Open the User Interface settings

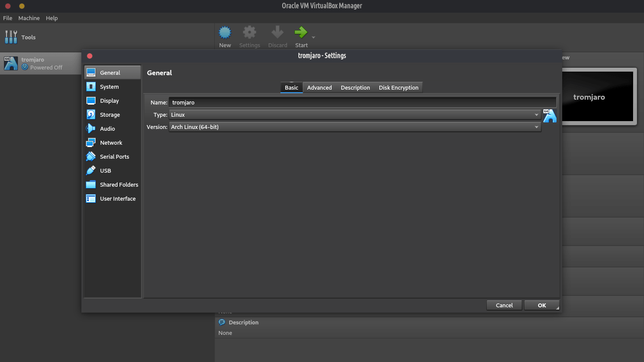point(117,198)
